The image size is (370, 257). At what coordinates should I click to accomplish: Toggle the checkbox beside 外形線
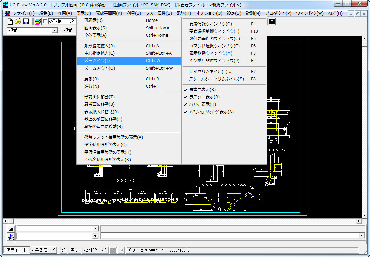[45, 22]
